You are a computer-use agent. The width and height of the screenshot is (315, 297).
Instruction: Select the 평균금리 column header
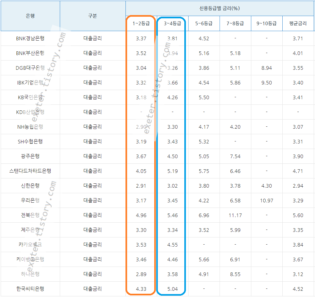(x=298, y=23)
